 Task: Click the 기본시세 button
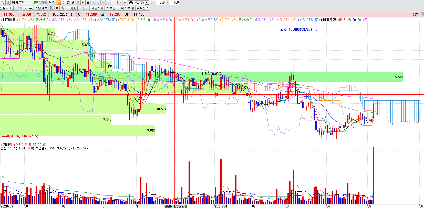97,8
